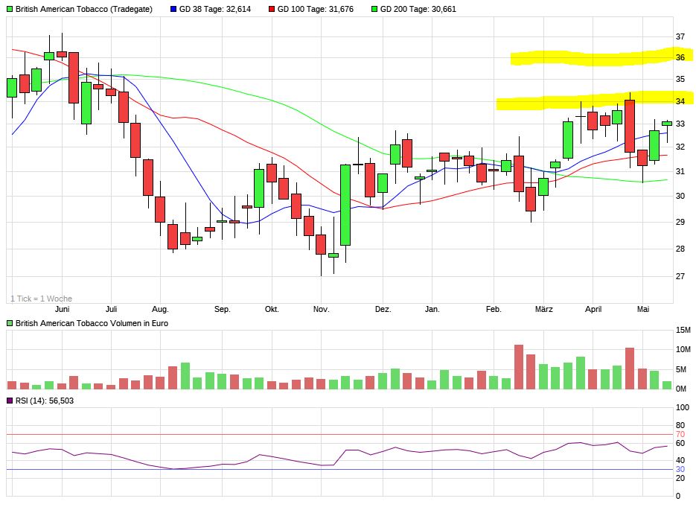Click the red RSI level 70 label
The image size is (696, 510).
click(680, 434)
